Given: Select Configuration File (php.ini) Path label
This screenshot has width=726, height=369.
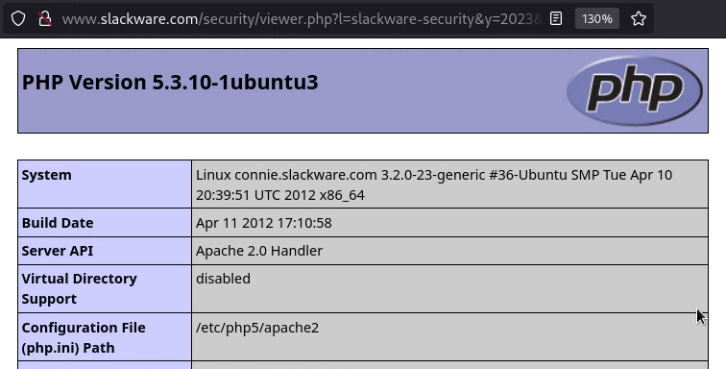Looking at the screenshot, I should [x=84, y=337].
